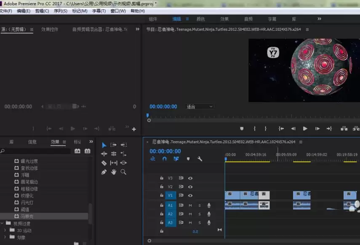The width and height of the screenshot is (360, 245).
Task: Solo audio track A2
Action: pos(200,214)
